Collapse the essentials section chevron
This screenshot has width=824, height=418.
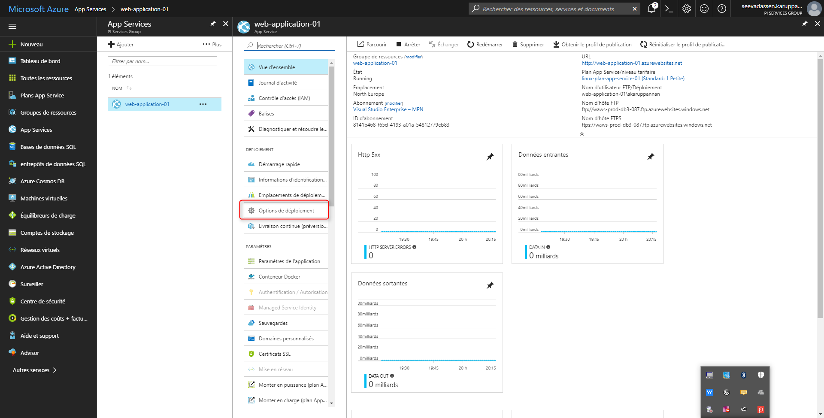(x=582, y=134)
